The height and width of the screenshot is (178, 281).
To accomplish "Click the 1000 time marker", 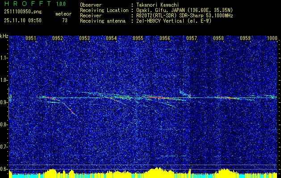I will 272,38.
